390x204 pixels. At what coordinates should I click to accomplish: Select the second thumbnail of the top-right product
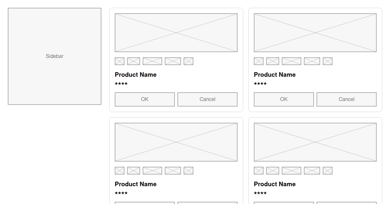[x=273, y=61]
